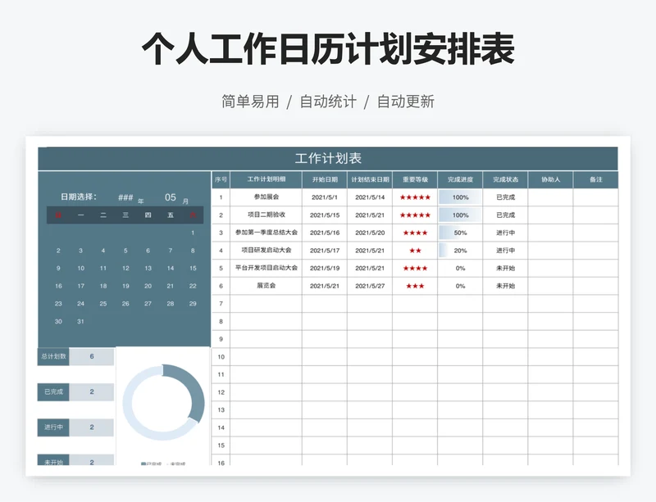
Task: Click the 日期选择 label
Action: (79, 197)
